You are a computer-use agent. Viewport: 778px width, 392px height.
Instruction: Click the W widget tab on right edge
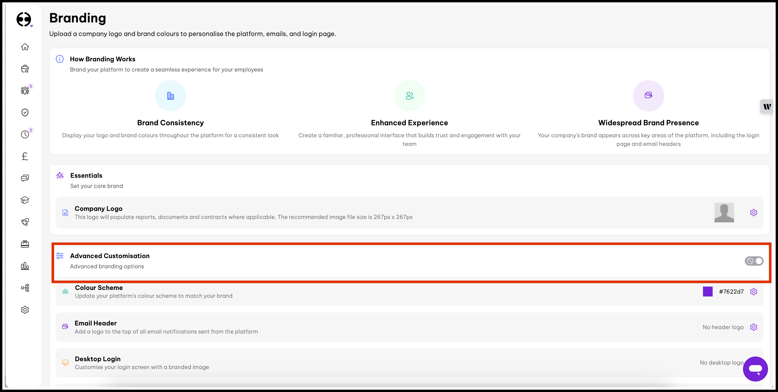click(767, 106)
